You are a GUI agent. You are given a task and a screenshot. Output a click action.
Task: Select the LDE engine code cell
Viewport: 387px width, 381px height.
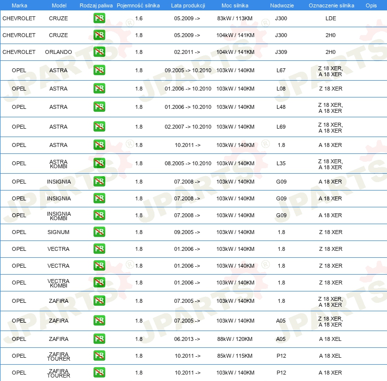(331, 18)
